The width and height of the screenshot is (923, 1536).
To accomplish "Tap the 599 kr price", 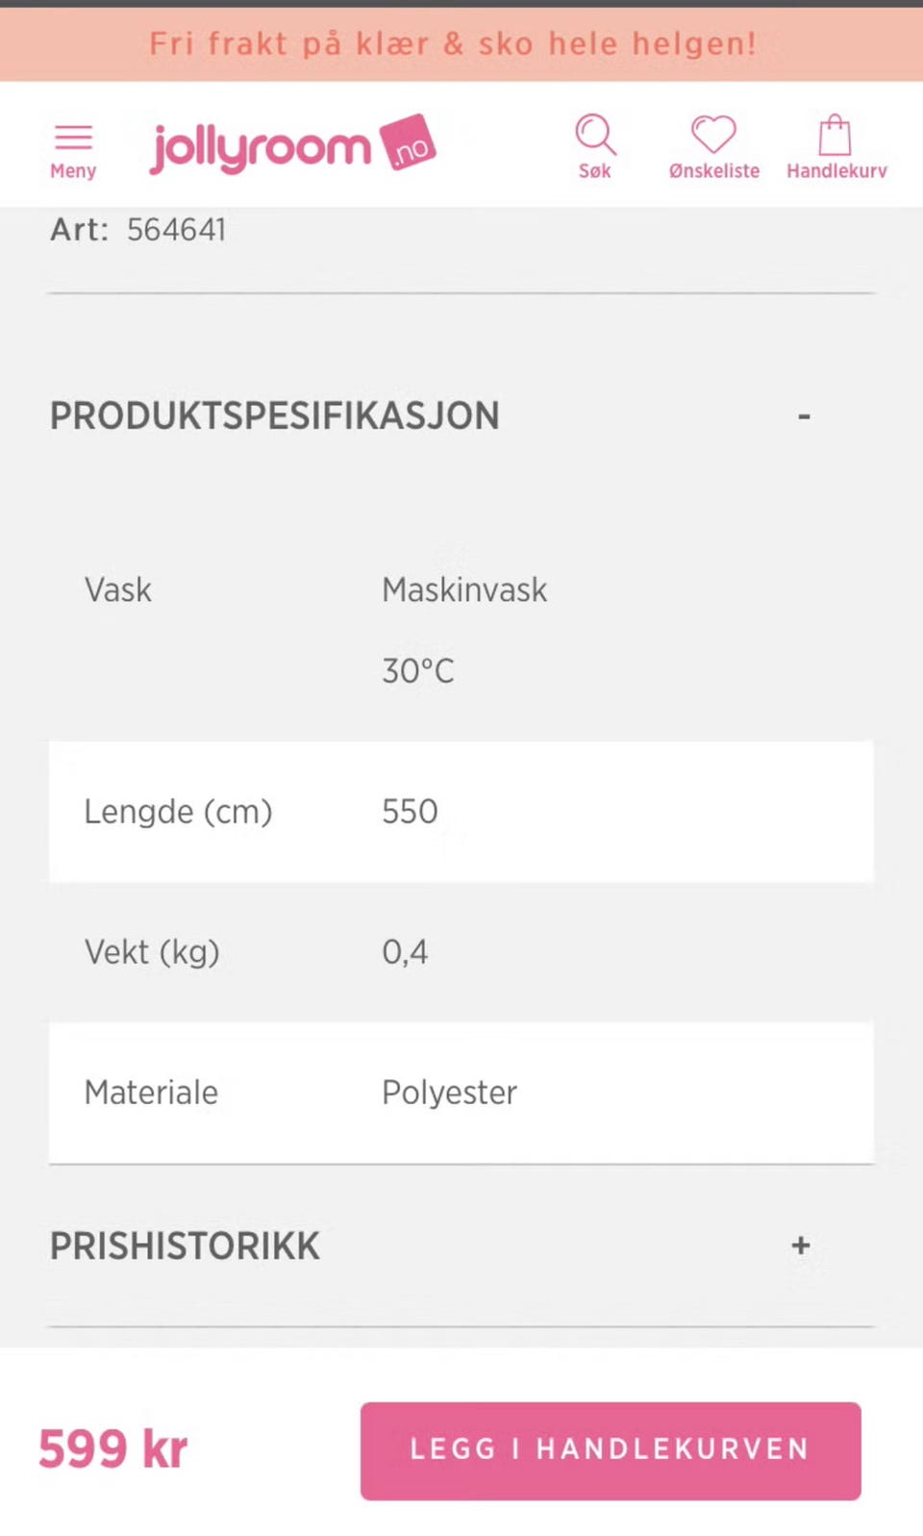I will pyautogui.click(x=112, y=1448).
